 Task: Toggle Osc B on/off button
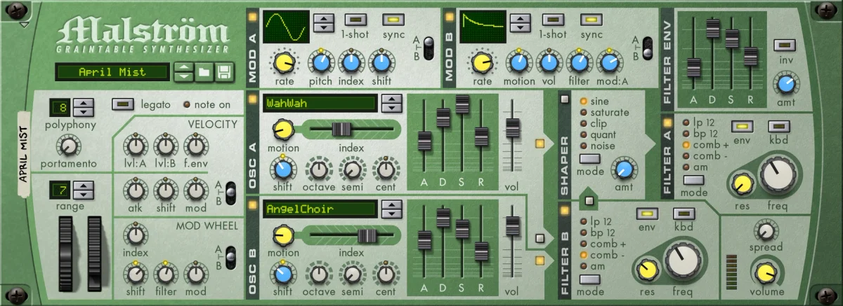(252, 204)
